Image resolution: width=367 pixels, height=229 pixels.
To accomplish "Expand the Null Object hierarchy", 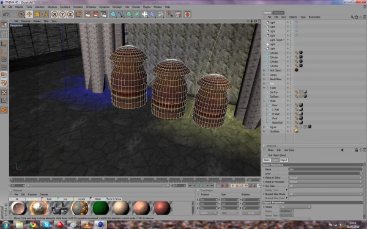I will [x=264, y=70].
